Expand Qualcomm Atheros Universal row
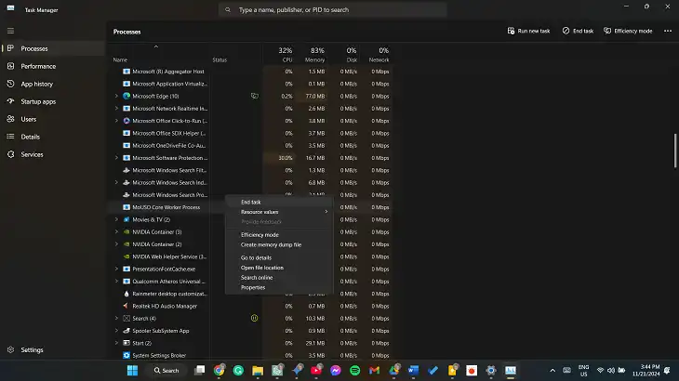679x381 pixels. 116,281
